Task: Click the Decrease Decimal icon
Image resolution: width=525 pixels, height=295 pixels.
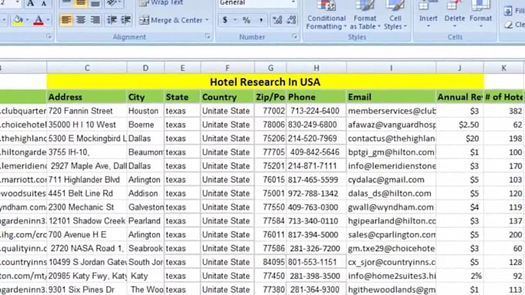Action: tap(292, 20)
